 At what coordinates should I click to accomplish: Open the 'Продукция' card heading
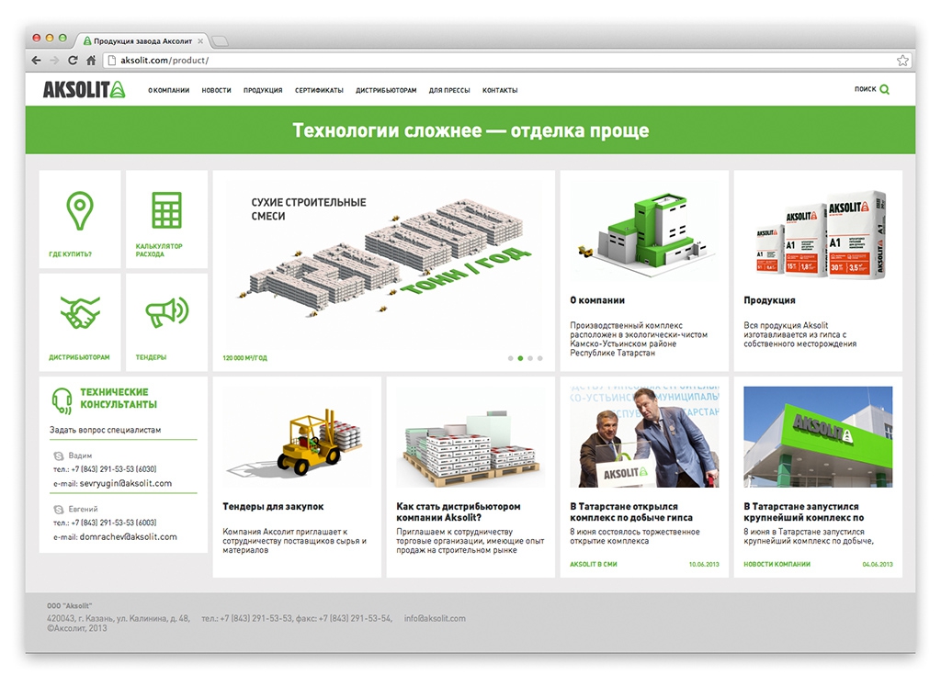(769, 300)
